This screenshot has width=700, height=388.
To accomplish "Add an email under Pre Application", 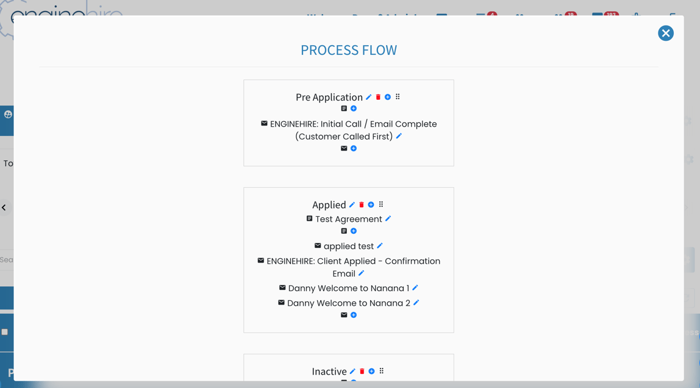I will pyautogui.click(x=354, y=149).
